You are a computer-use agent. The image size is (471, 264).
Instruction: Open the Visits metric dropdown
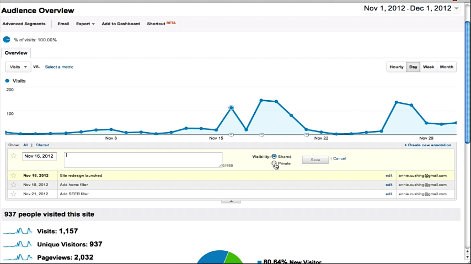coord(18,67)
